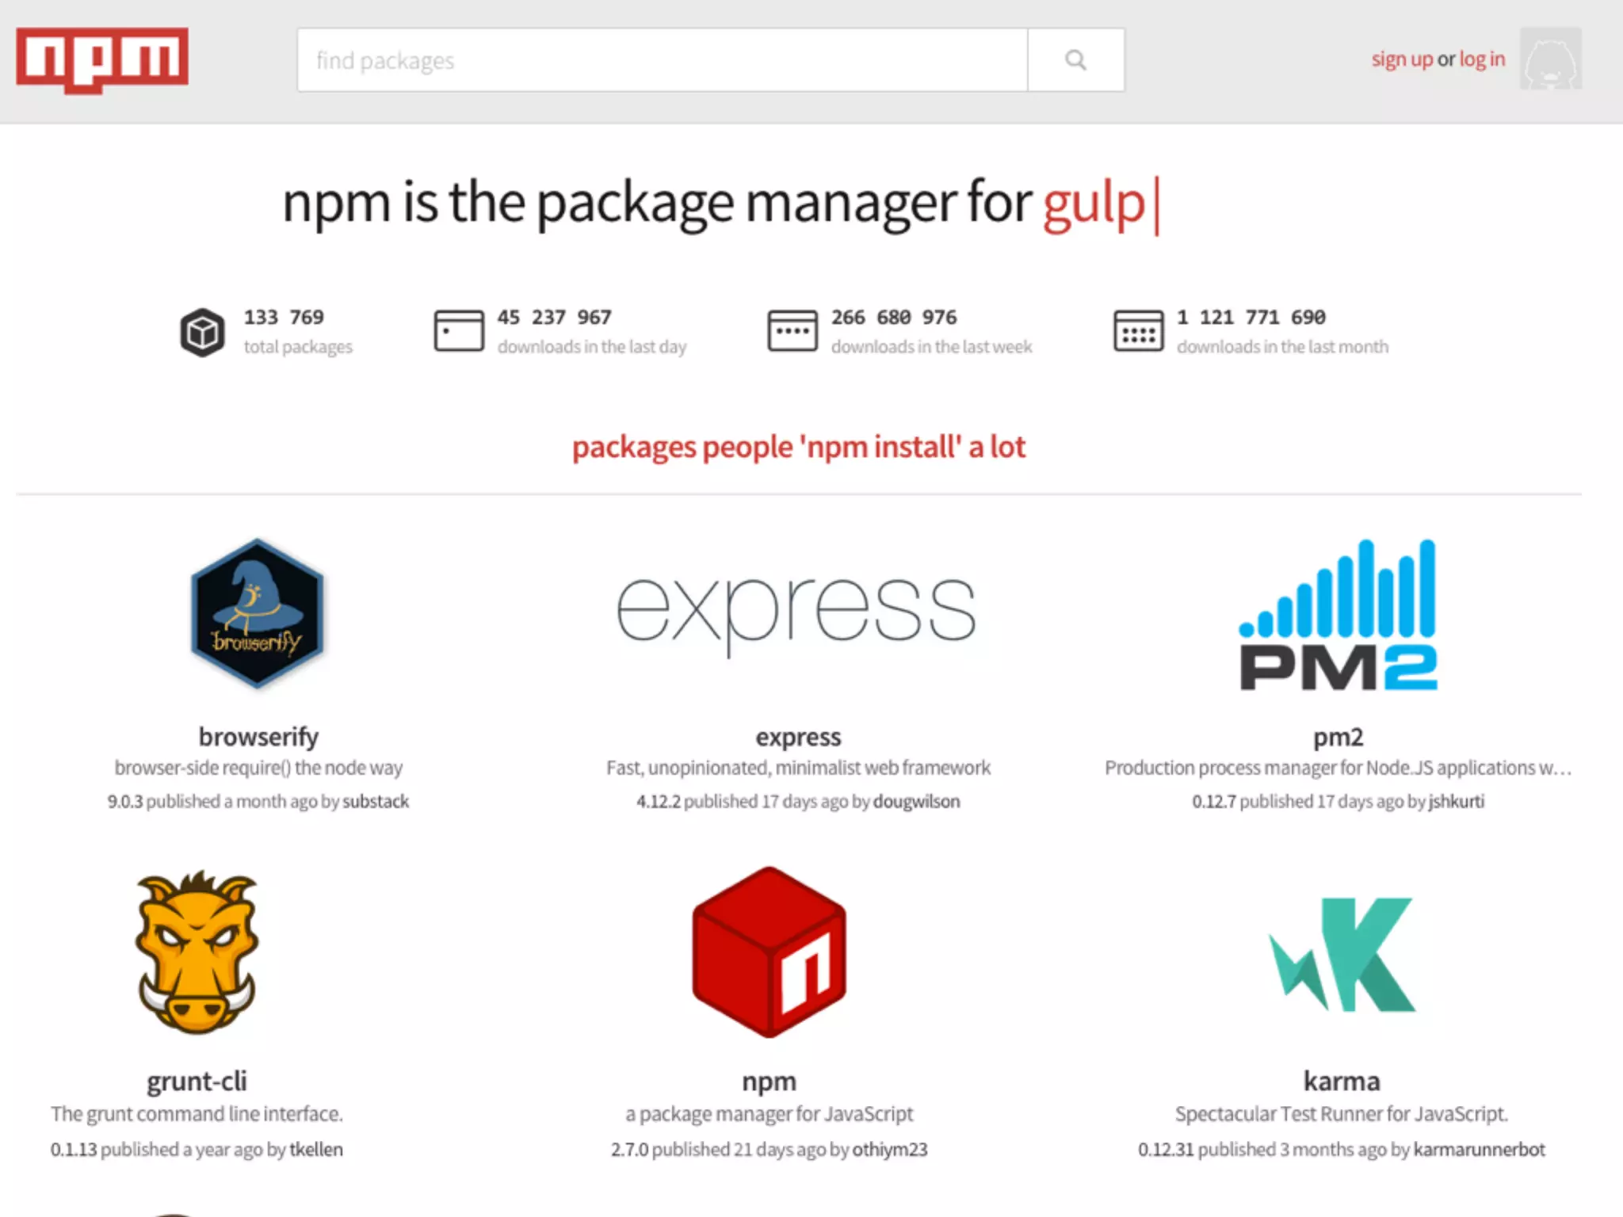
Task: Click the total packages box icon
Action: [x=202, y=332]
